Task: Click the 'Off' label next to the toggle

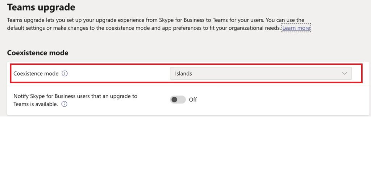Action: pos(193,100)
